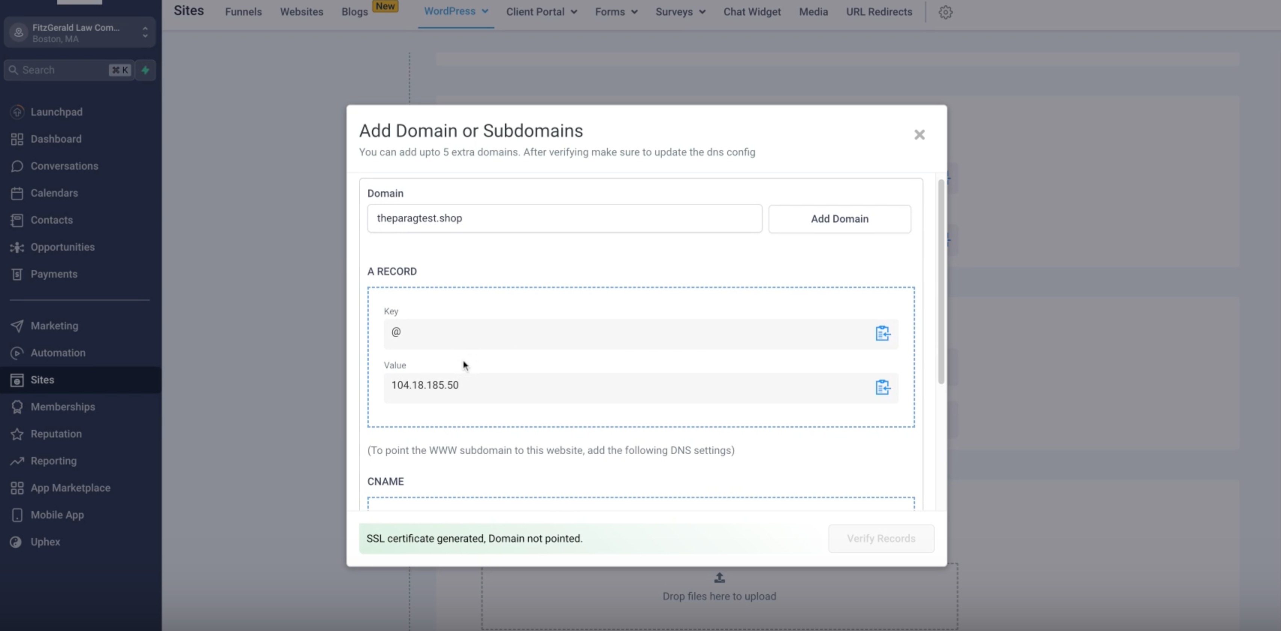This screenshot has height=631, width=1281.
Task: Open the Media tab
Action: [x=813, y=12]
